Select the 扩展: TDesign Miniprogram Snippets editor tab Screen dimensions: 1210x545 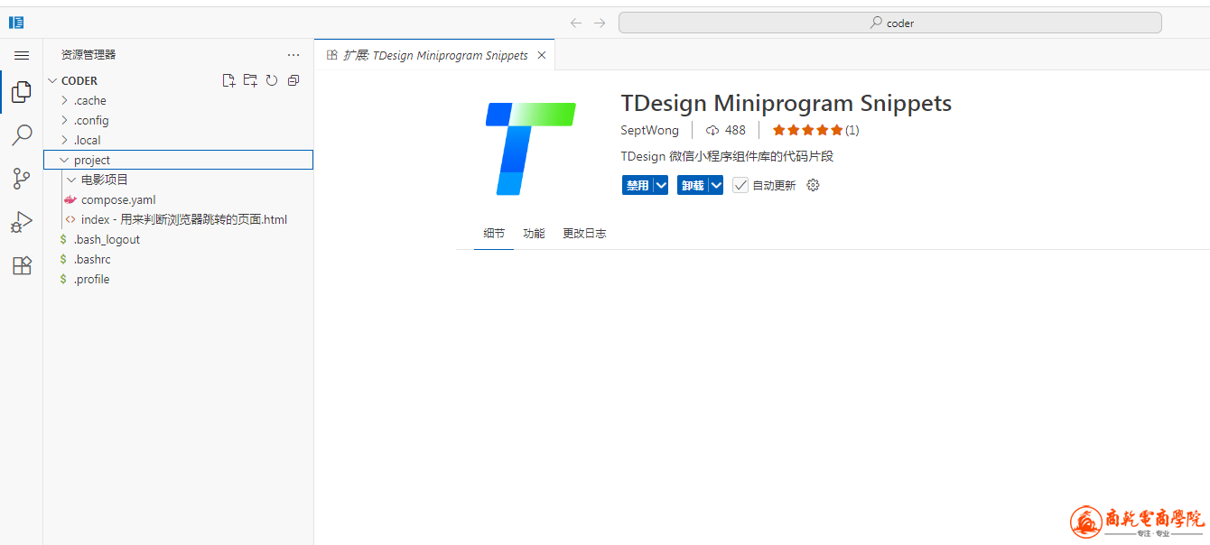click(434, 55)
